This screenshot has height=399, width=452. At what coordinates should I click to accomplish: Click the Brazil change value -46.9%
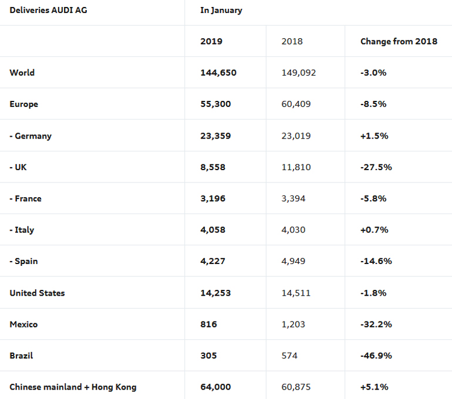(376, 356)
